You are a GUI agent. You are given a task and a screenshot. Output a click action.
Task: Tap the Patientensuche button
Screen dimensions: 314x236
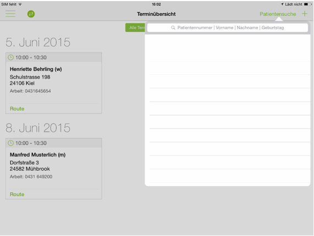coord(278,14)
